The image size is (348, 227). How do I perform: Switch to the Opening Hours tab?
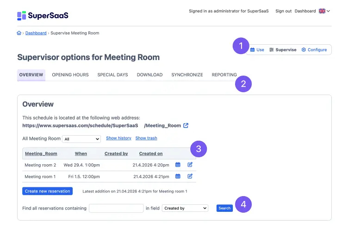coord(70,75)
